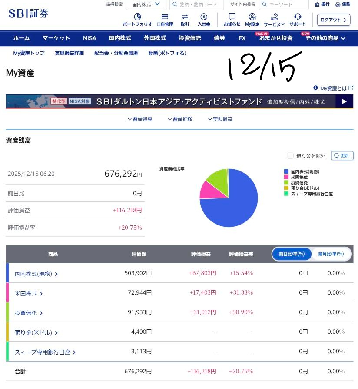Image resolution: width=358 pixels, height=389 pixels.
Task: Open the サポート headset icon
Action: tap(298, 17)
